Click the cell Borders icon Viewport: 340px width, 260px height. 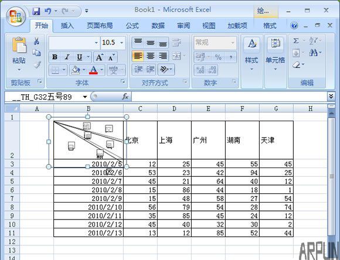point(55,70)
